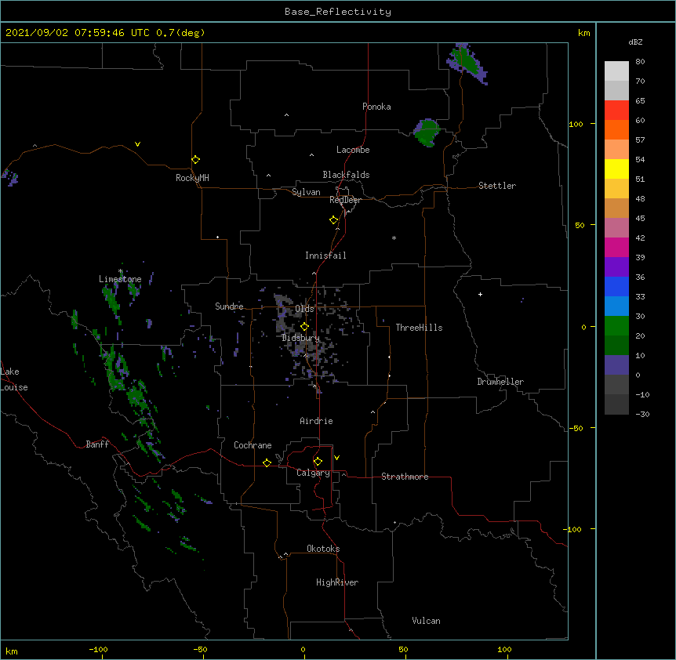Image resolution: width=676 pixels, height=660 pixels.
Task: Click the Banff town label
Action: [x=97, y=444]
